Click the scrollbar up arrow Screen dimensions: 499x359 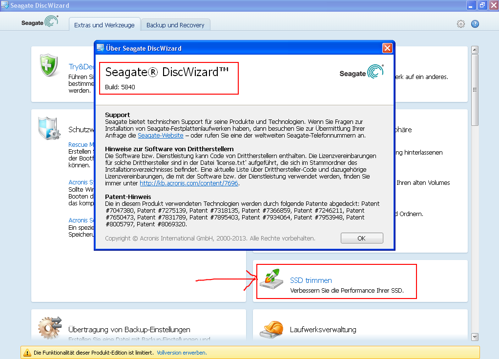click(x=475, y=50)
